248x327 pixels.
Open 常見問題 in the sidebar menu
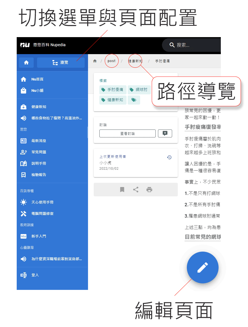point(39,152)
